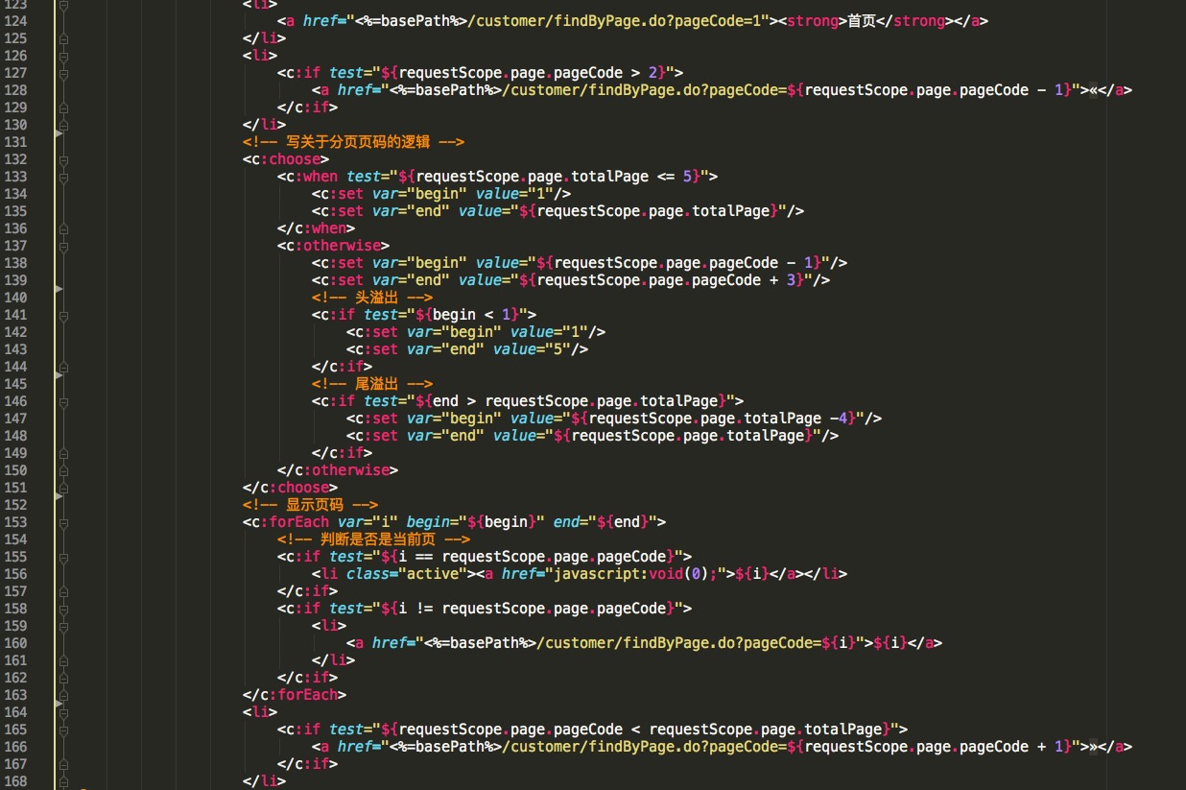
Task: Click the 写关于分页页码的逻辑 comment
Action: pyautogui.click(x=355, y=142)
